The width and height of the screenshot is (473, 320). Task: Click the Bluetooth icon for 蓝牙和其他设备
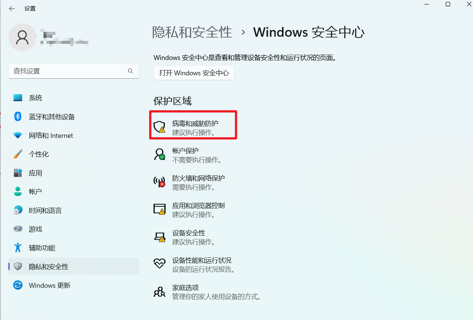coord(18,117)
